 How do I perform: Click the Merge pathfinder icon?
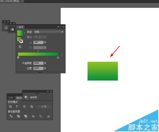[26, 116]
